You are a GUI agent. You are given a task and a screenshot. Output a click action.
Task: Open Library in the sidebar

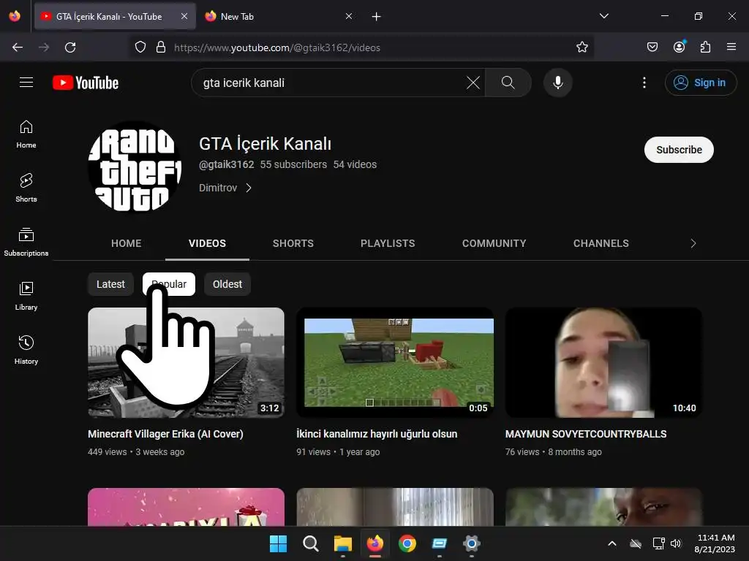tap(26, 297)
